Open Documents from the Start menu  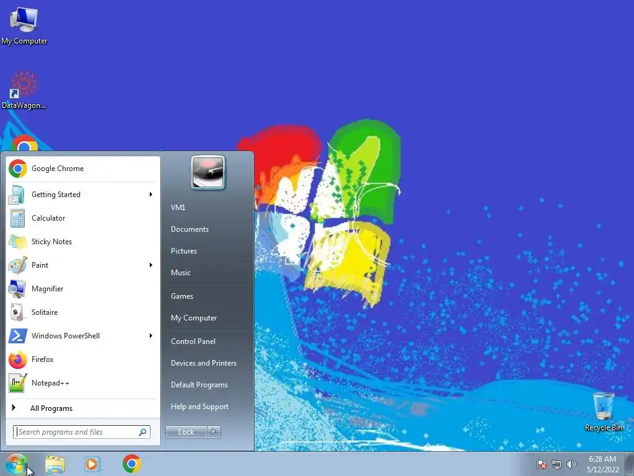tap(189, 229)
